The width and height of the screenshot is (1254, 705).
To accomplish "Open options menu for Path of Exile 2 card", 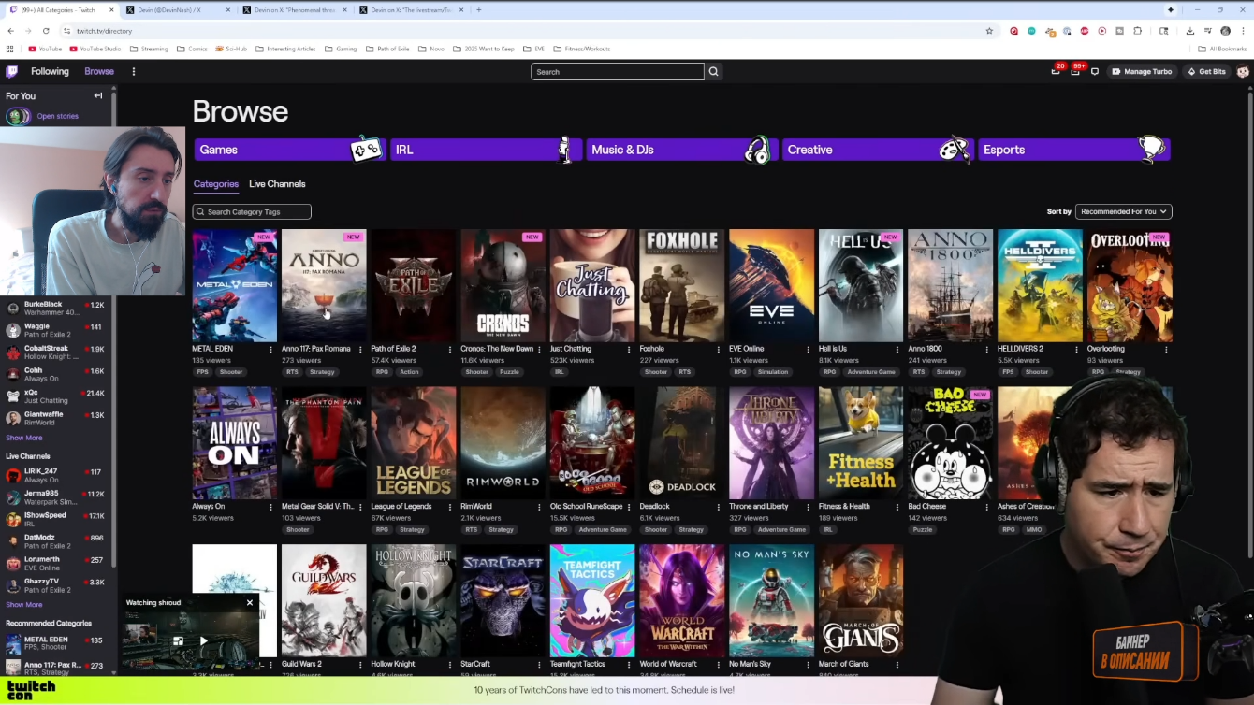I will [x=450, y=350].
